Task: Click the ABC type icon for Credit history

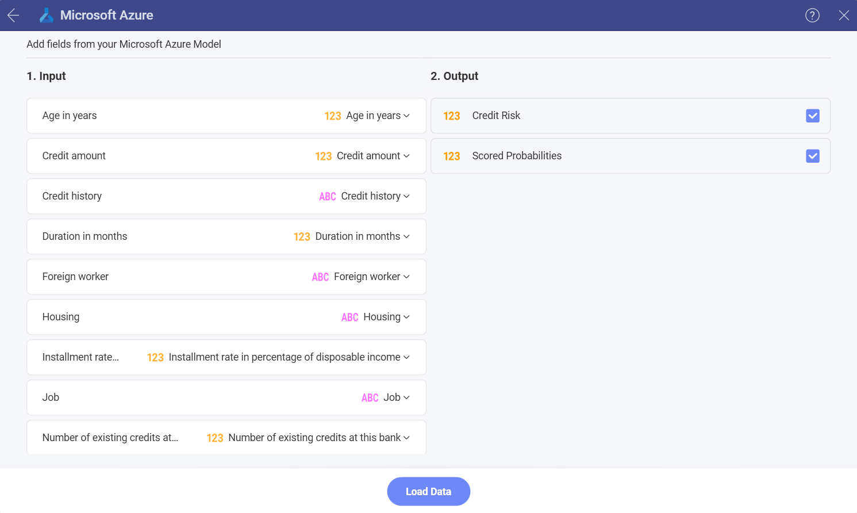Action: (328, 197)
